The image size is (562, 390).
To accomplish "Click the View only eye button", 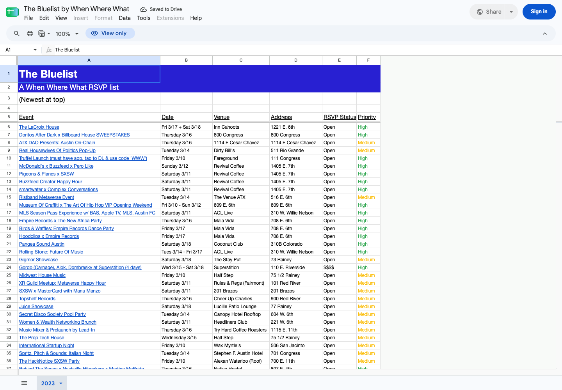I will (110, 33).
